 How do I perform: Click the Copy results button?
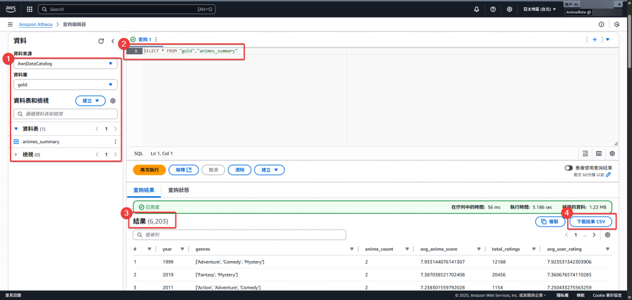[550, 222]
